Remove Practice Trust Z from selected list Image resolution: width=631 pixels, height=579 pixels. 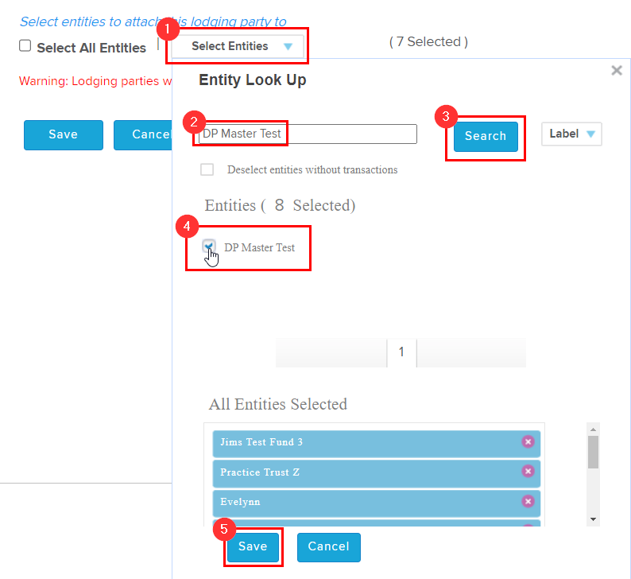(x=528, y=472)
